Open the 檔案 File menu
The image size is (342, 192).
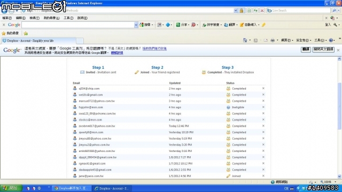click(x=7, y=18)
